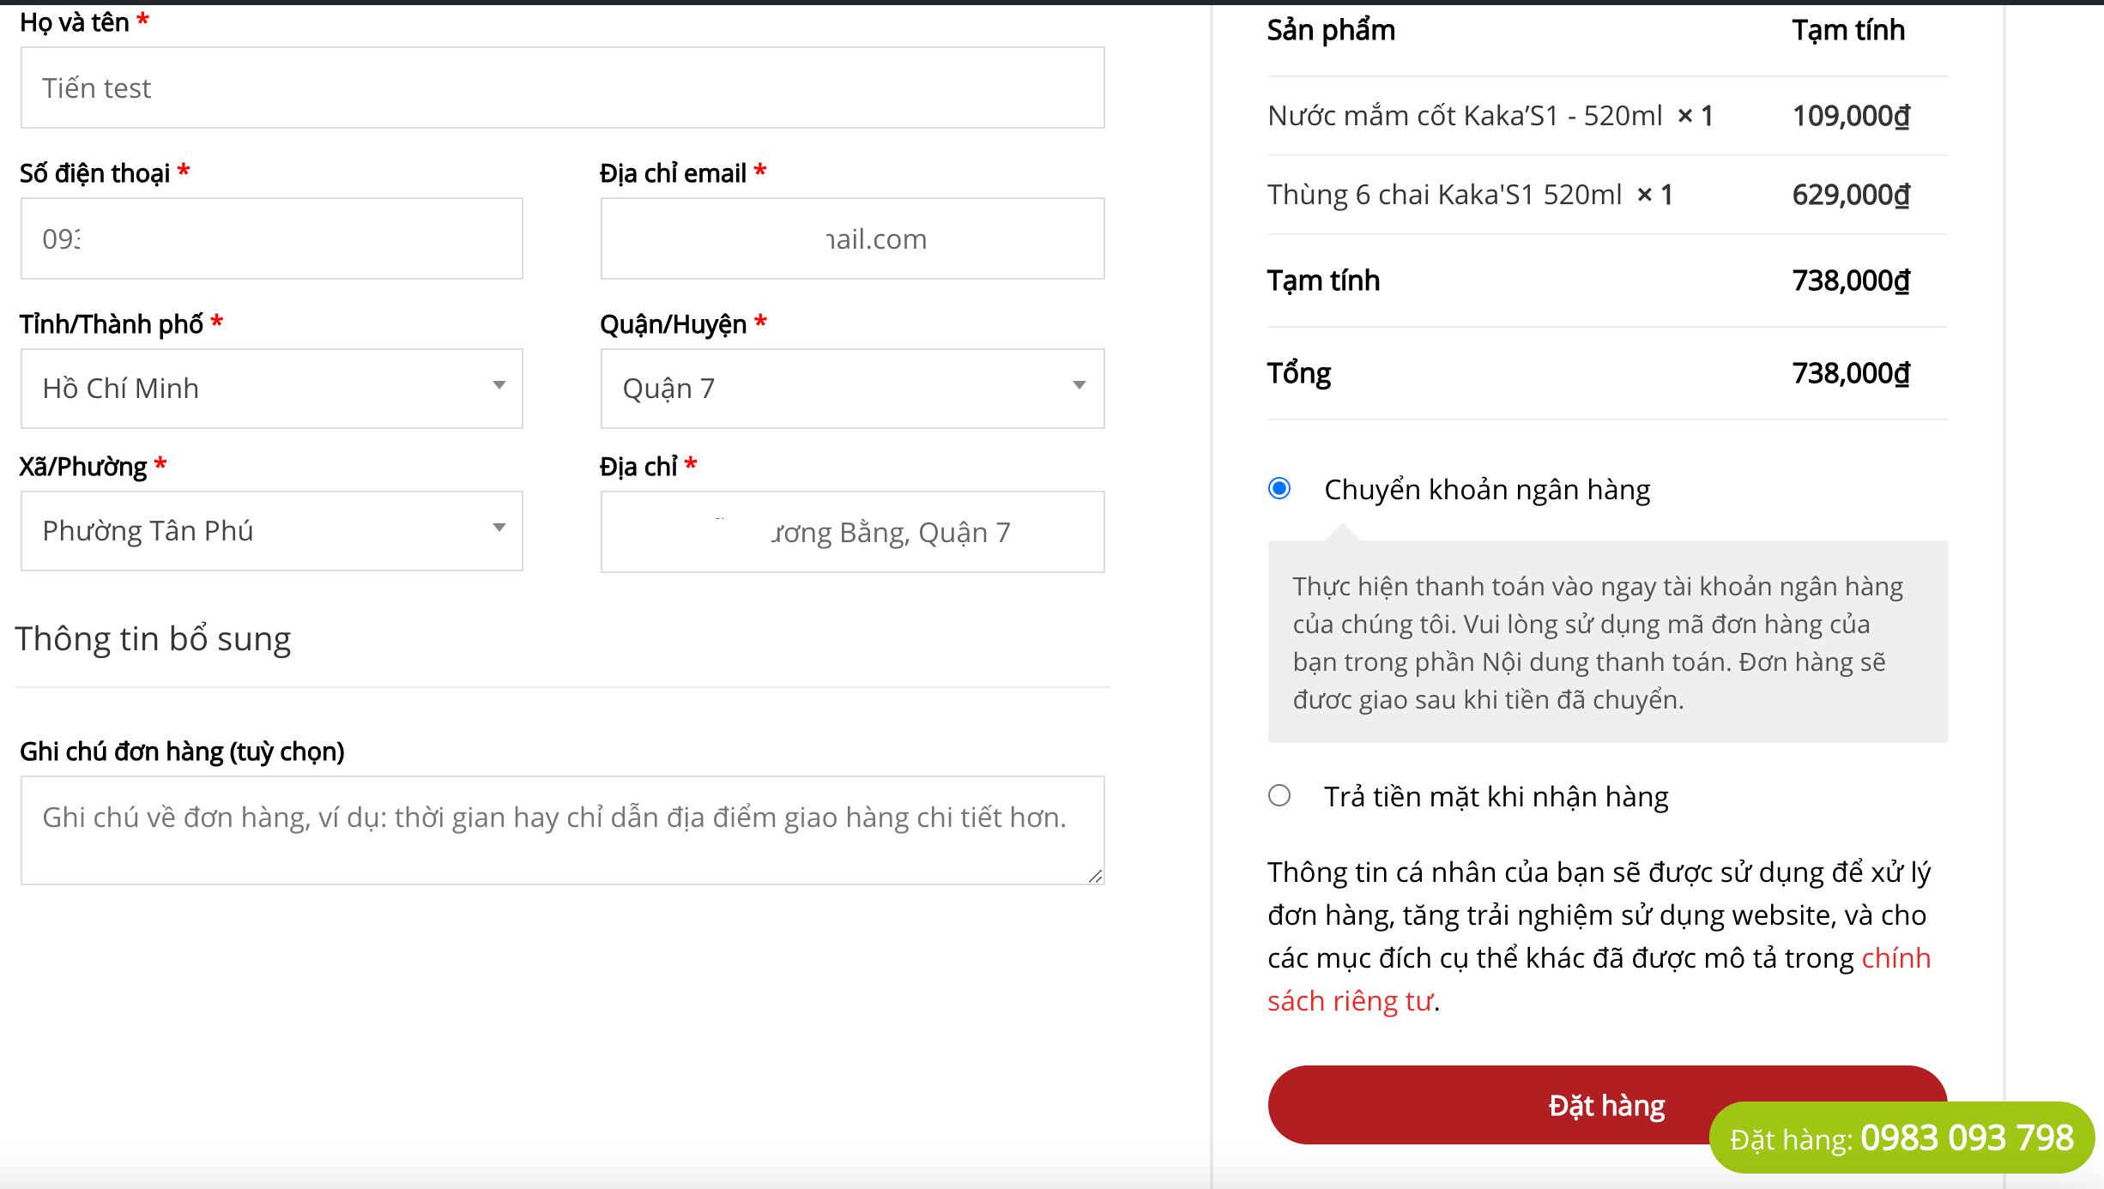
Task: Open the Xã/Phường dropdown
Action: (271, 531)
